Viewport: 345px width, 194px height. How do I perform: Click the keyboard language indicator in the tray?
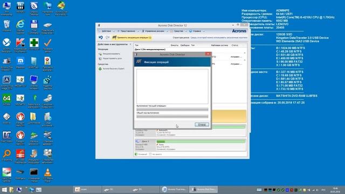pyautogui.click(x=323, y=190)
